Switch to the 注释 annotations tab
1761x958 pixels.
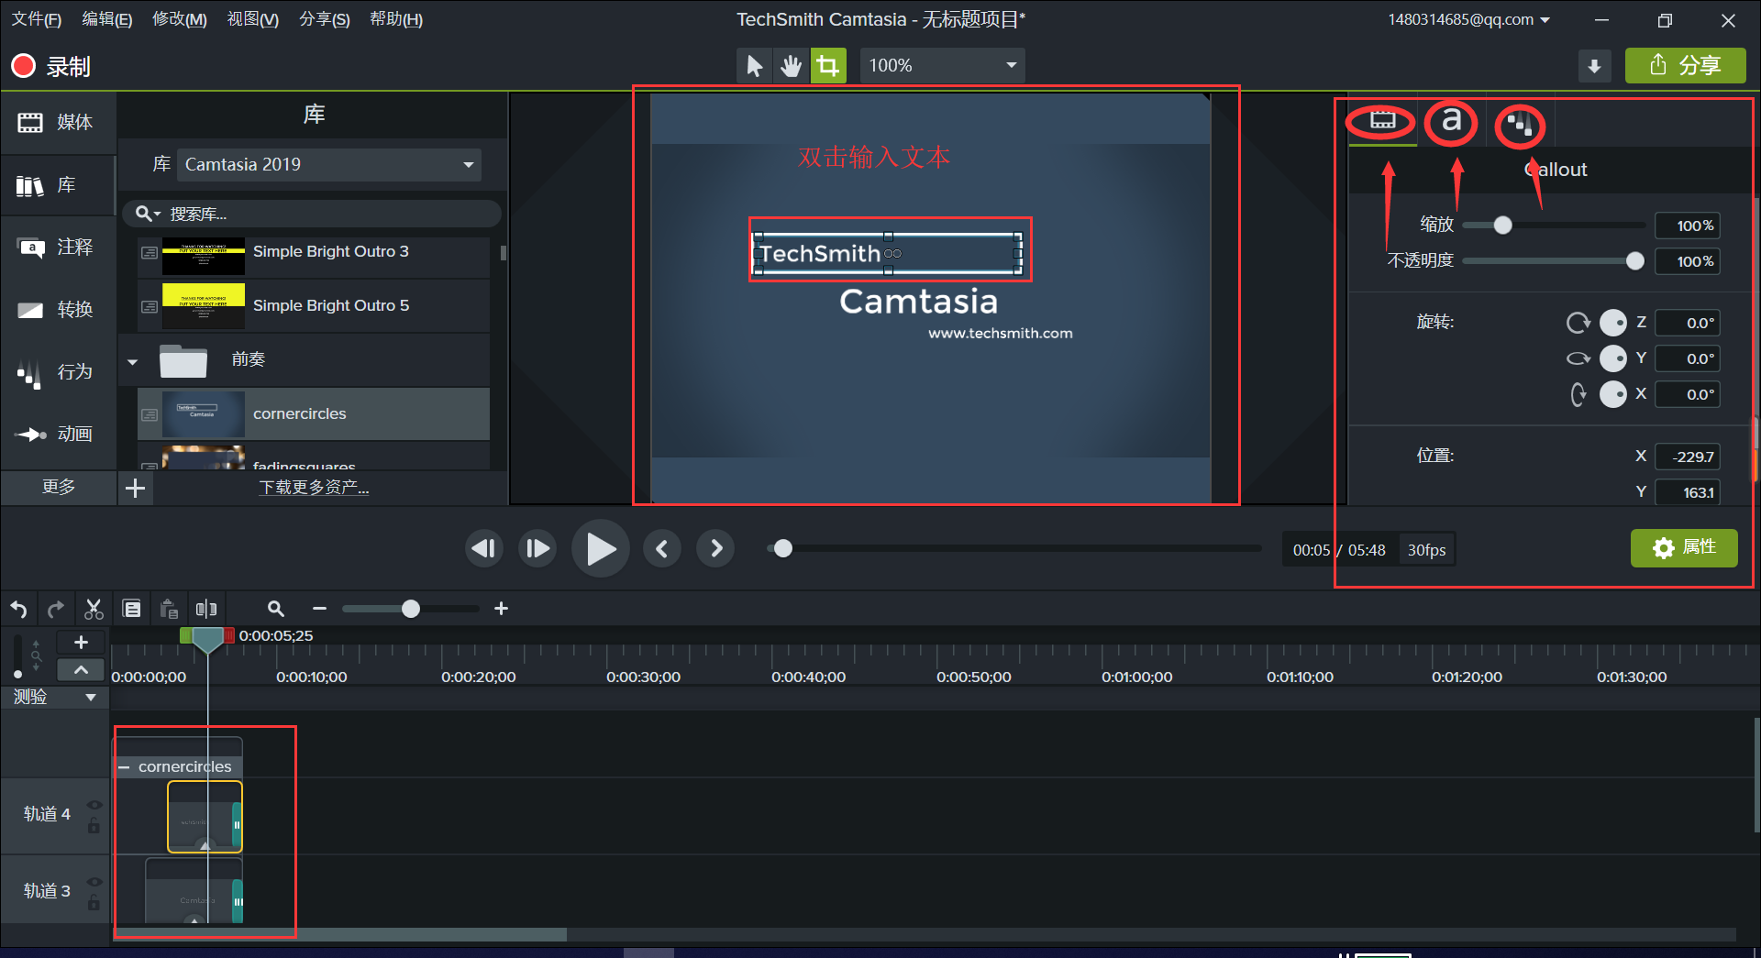click(x=58, y=248)
